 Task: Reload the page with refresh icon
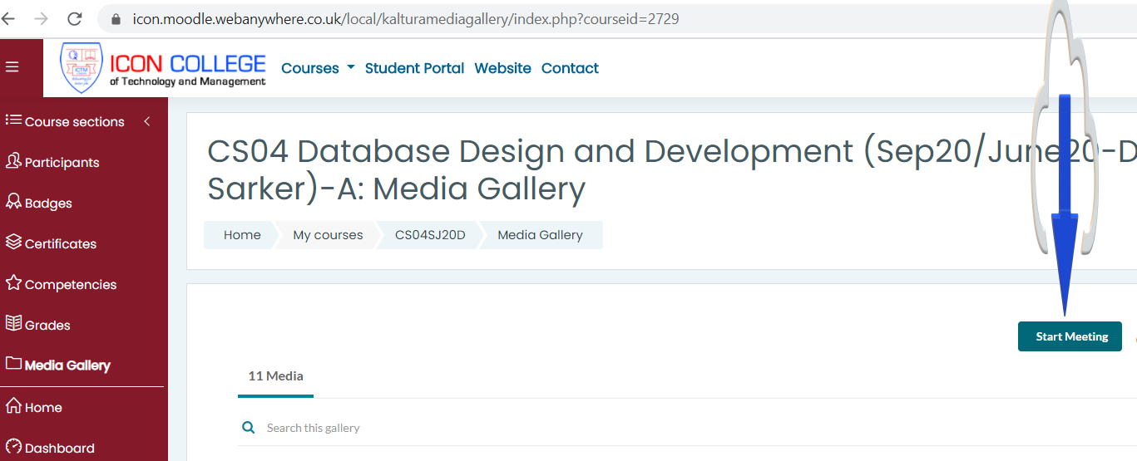tap(75, 18)
